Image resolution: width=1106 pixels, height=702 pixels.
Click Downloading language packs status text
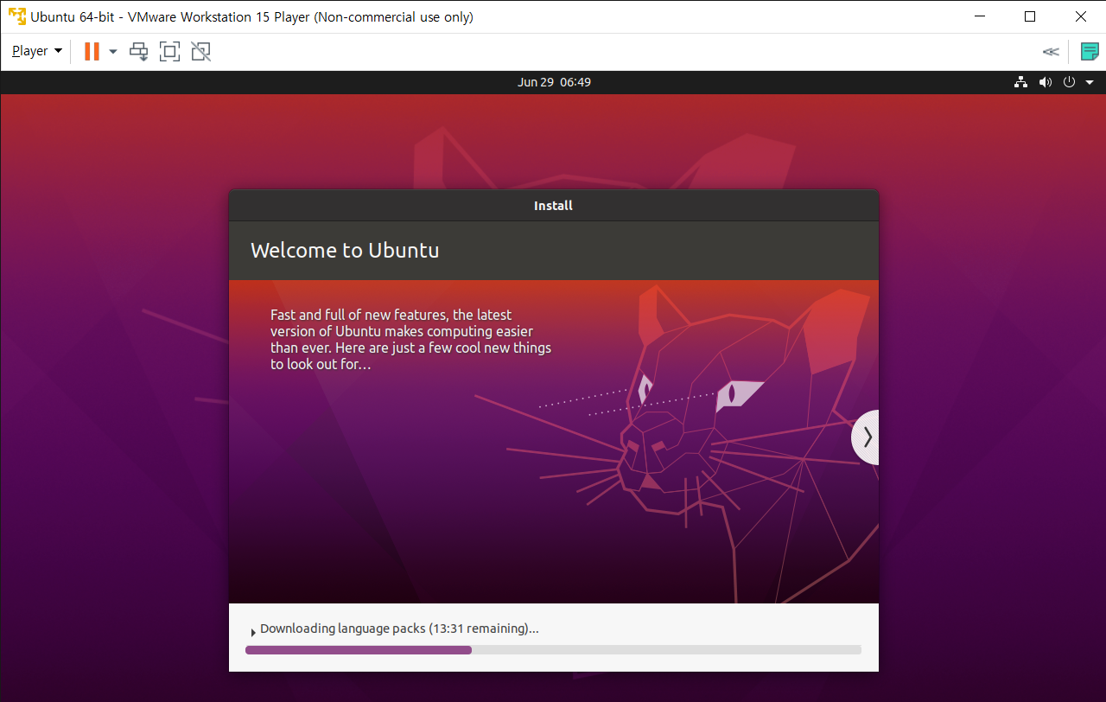[x=399, y=629]
